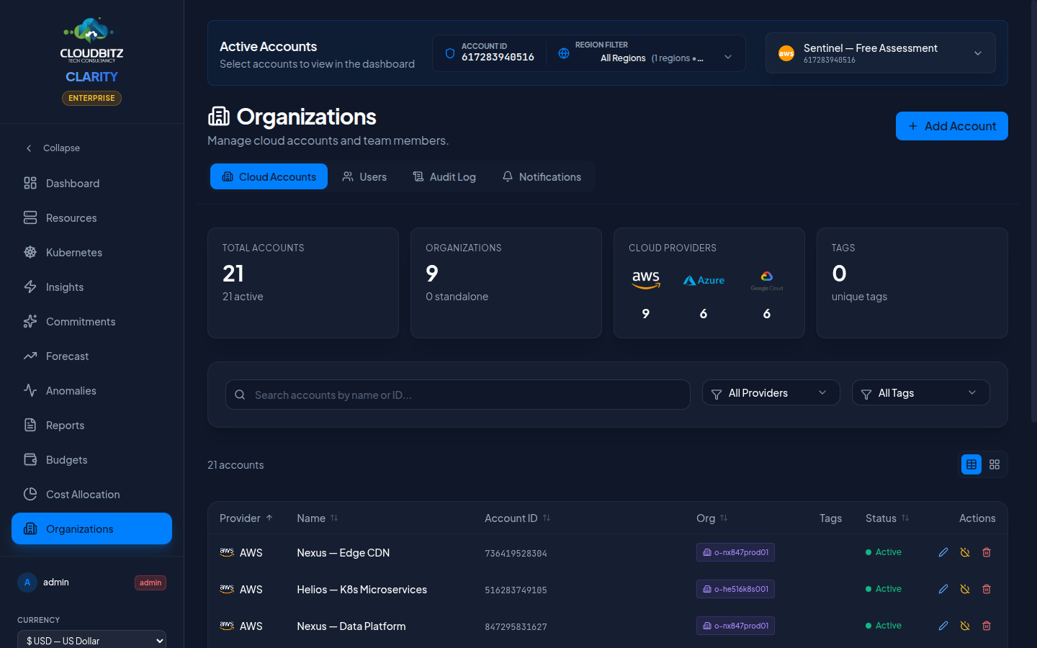Screen dimensions: 1037x648
Task: Edit the Nexus — Edge CDN account
Action: pyautogui.click(x=943, y=552)
